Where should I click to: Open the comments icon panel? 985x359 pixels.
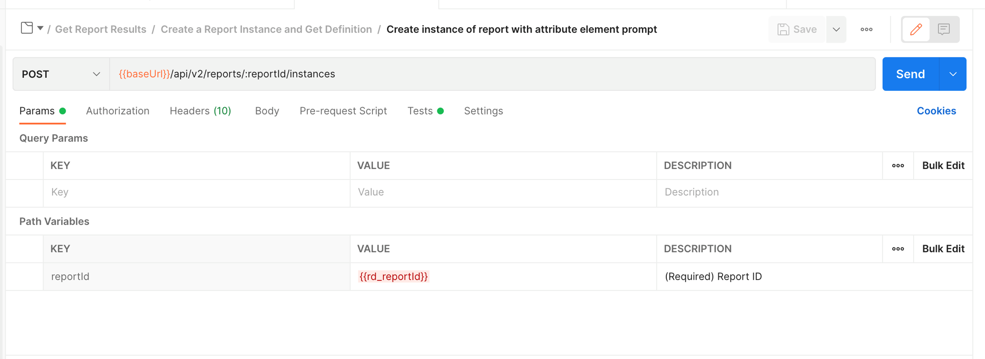coord(943,29)
